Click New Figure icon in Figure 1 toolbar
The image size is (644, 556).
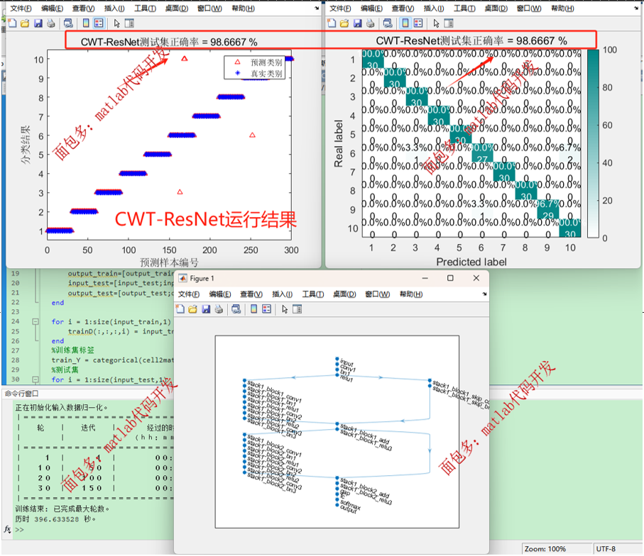[181, 309]
